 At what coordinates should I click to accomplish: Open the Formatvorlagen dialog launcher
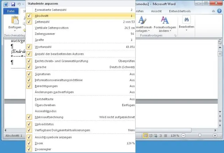tap(175, 36)
